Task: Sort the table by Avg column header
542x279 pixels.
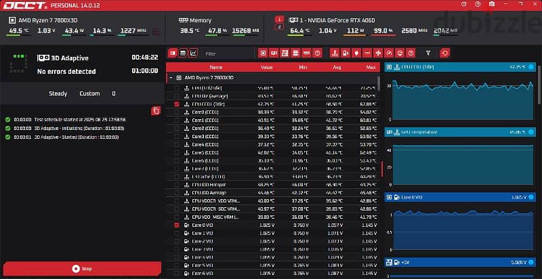Action: point(337,67)
